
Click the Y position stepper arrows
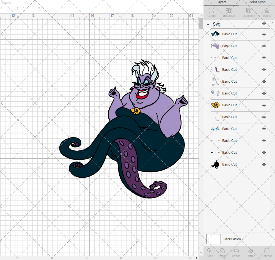[39, 8]
